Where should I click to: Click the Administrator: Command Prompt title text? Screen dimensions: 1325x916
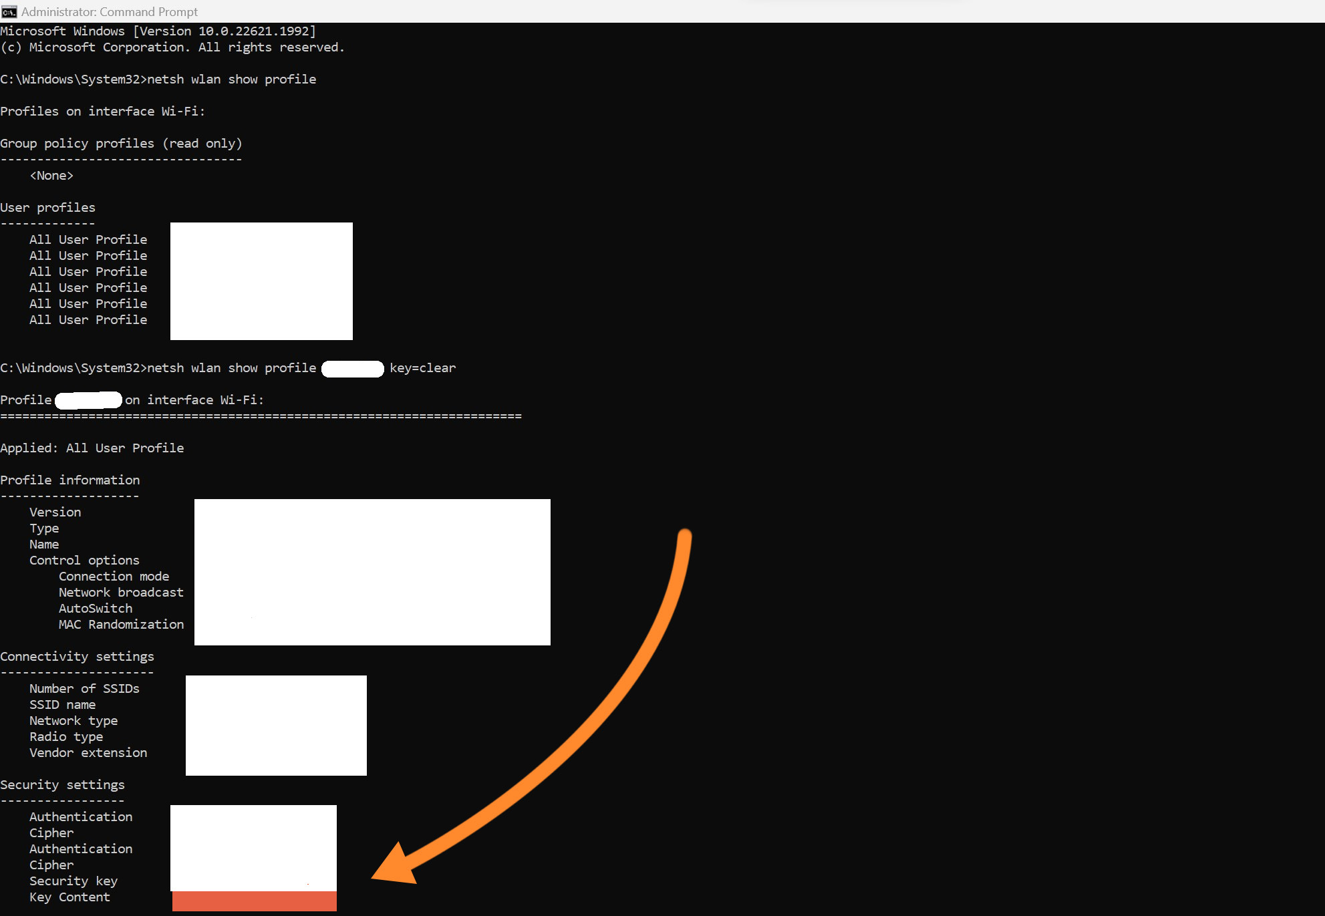[110, 11]
